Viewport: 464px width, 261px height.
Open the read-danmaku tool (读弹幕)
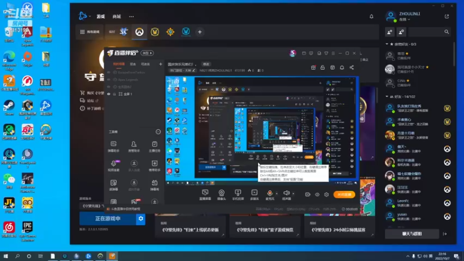(x=113, y=185)
